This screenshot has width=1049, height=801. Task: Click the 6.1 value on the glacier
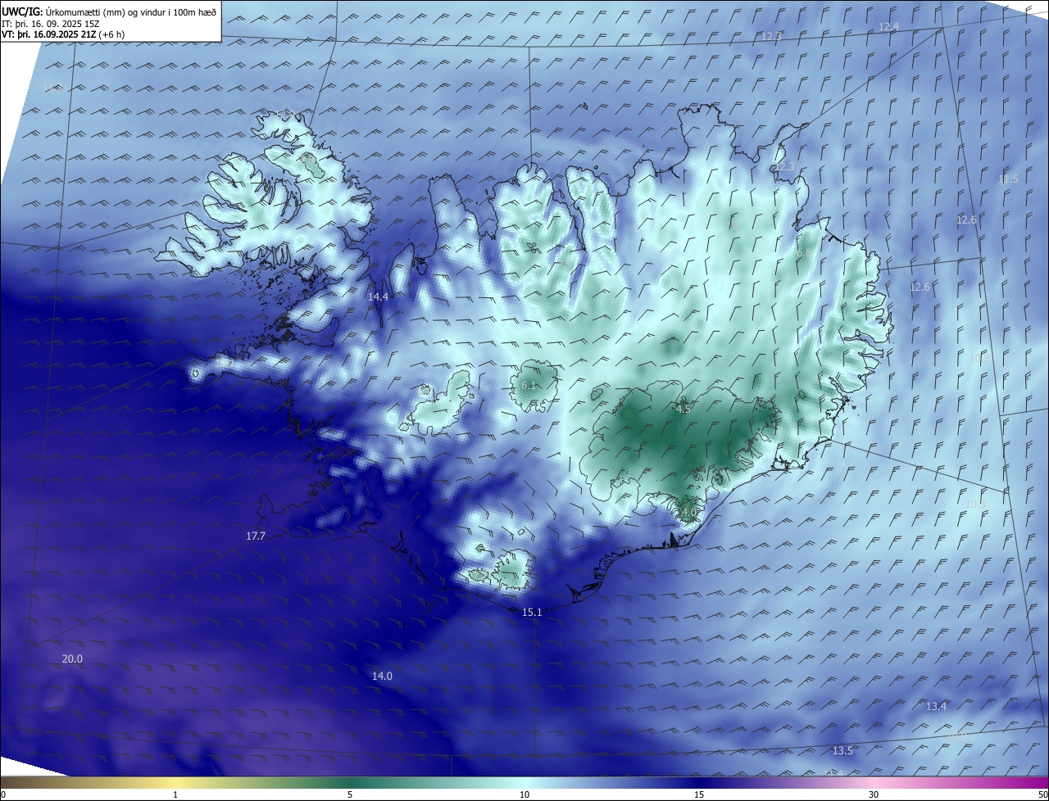pyautogui.click(x=529, y=386)
